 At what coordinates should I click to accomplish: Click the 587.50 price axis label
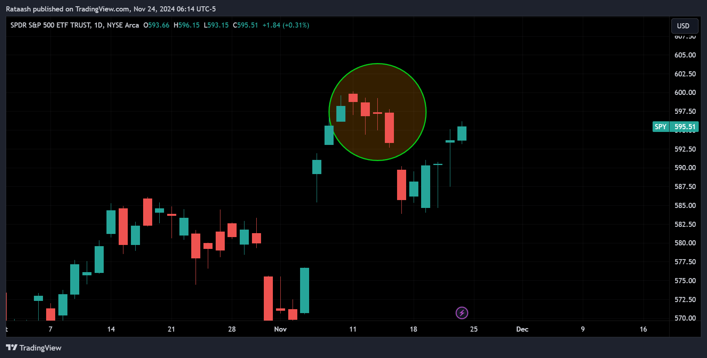pos(685,187)
